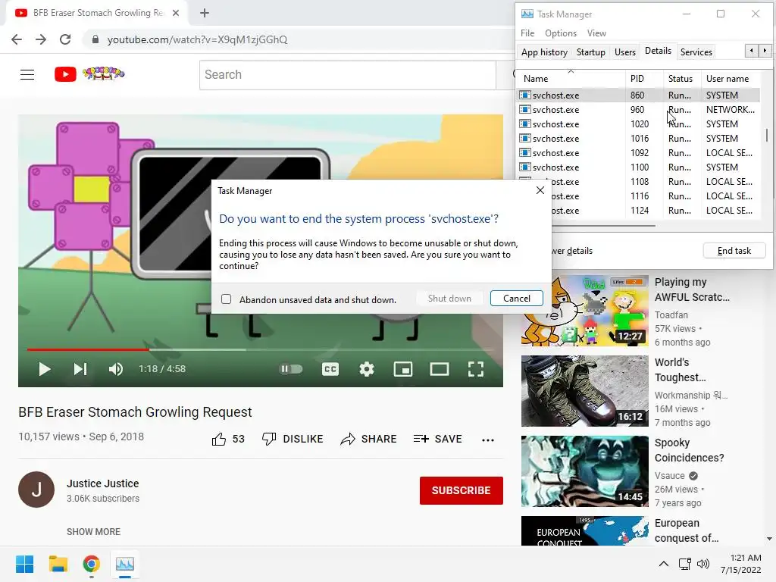Click the YouTube logo
This screenshot has width=776, height=582.
tap(89, 74)
